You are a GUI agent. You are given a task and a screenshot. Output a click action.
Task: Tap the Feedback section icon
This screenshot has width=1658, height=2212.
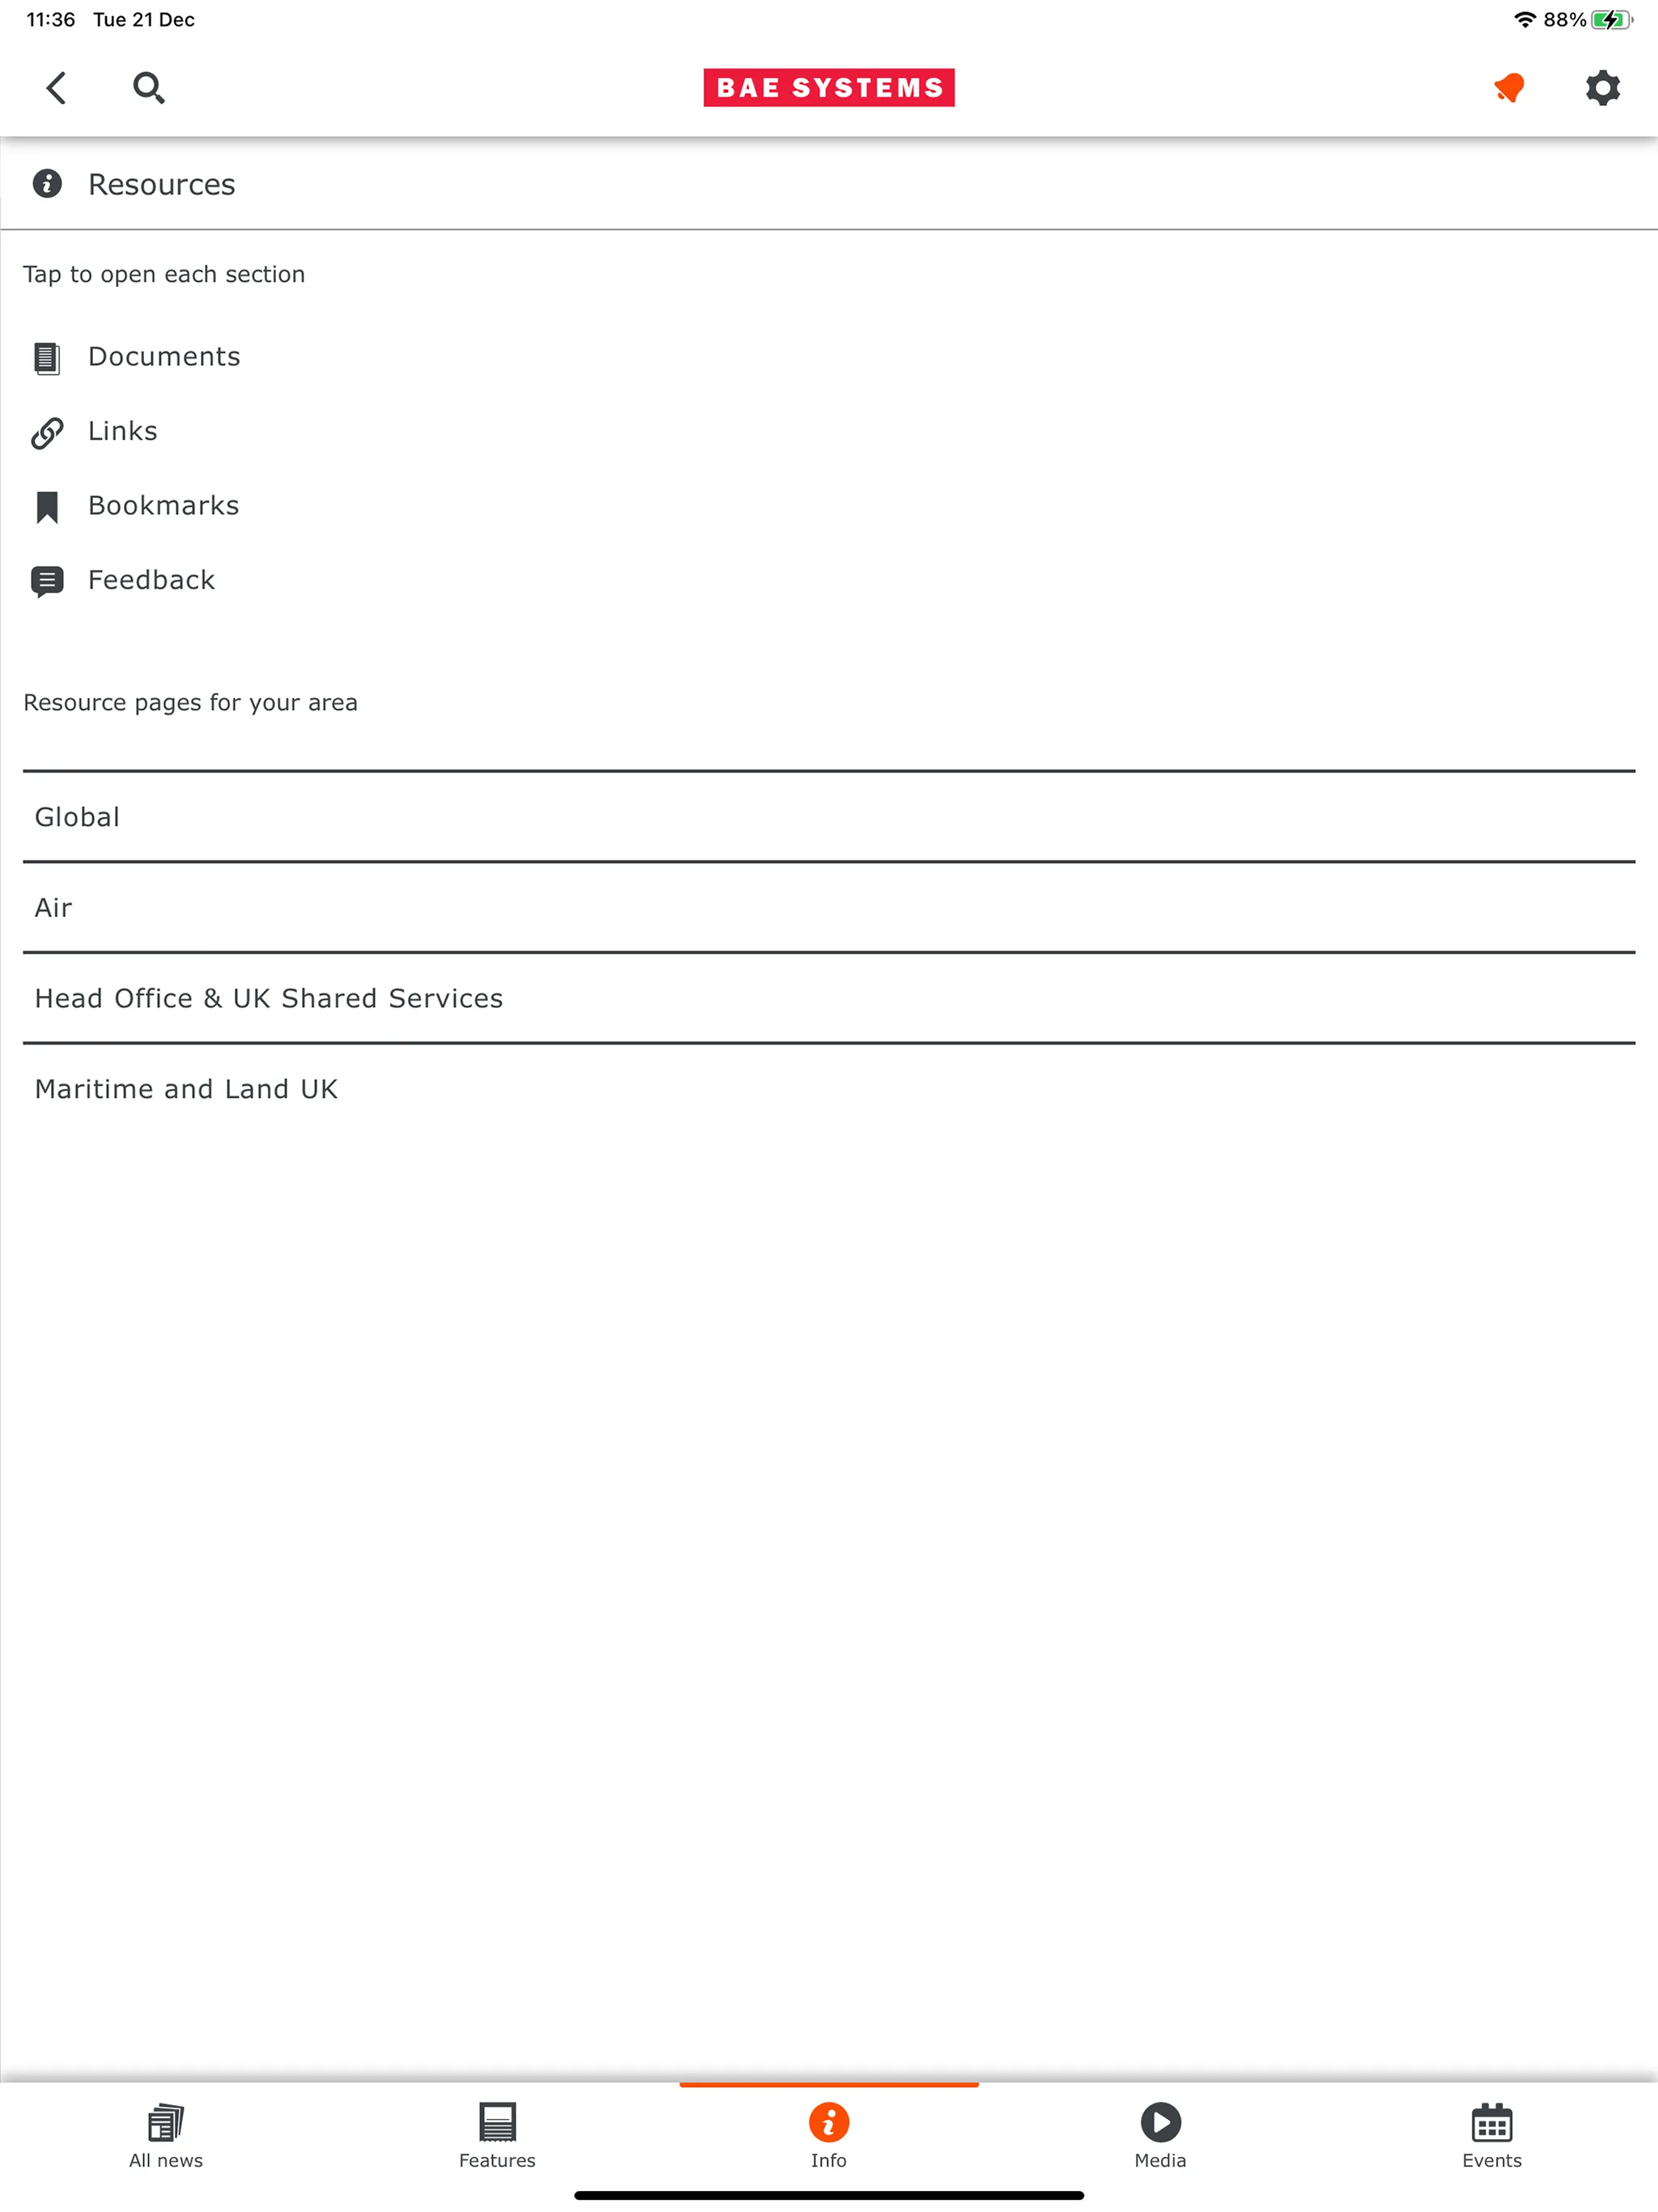(47, 580)
